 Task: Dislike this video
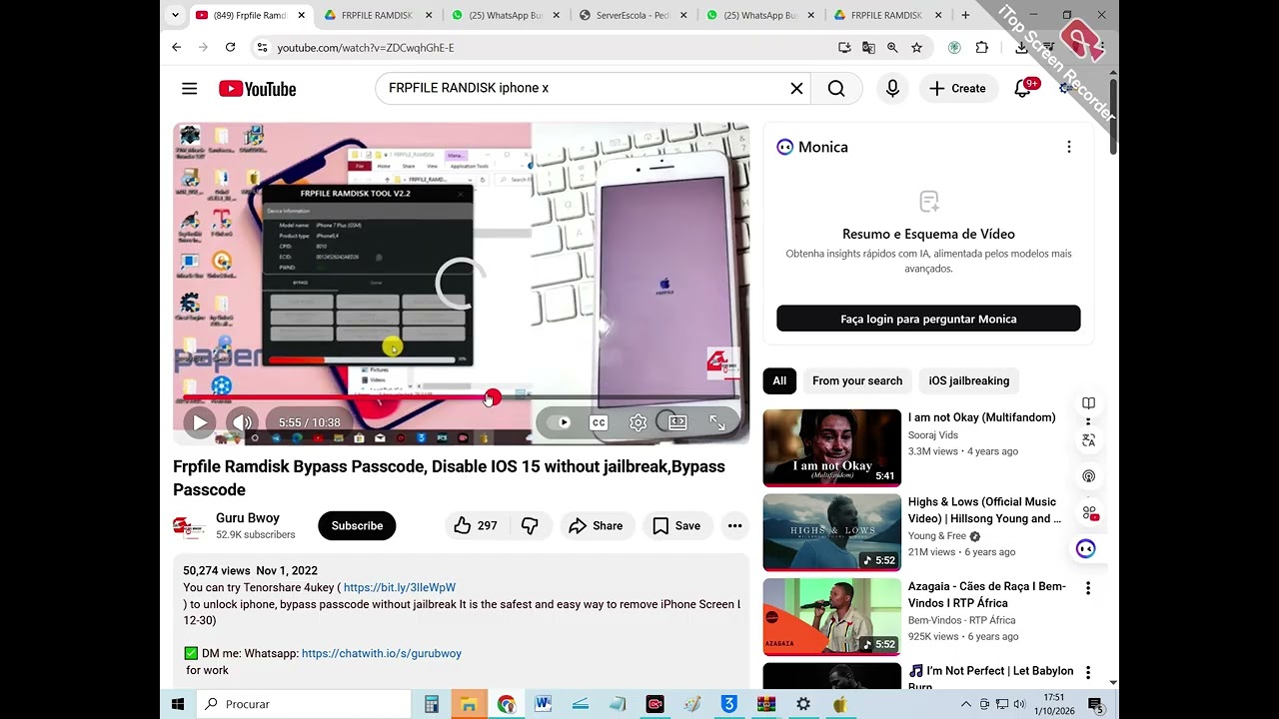pos(531,526)
